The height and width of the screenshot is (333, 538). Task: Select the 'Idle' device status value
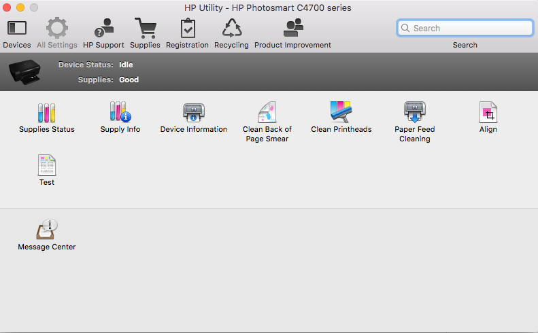(x=126, y=65)
